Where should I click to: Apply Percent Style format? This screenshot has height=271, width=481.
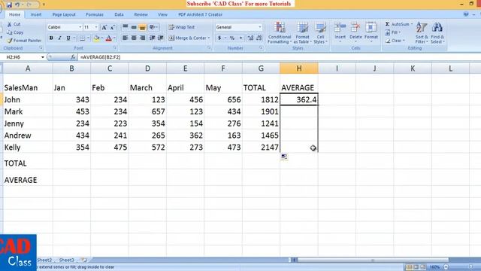(x=232, y=38)
